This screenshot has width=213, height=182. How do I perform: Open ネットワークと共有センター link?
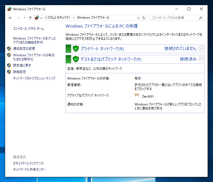click(x=29, y=170)
